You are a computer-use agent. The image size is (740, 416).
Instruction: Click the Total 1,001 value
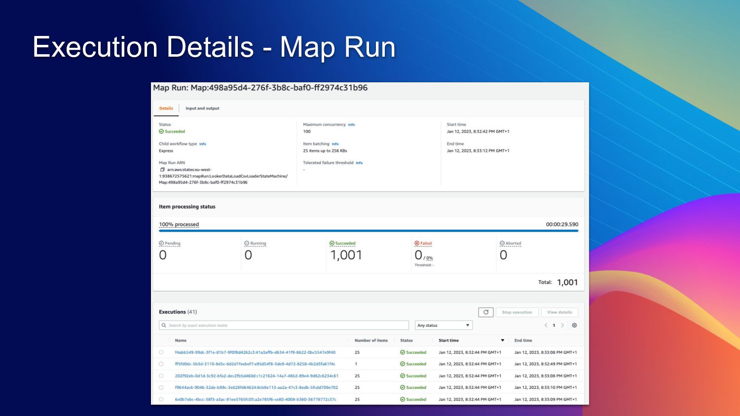(x=567, y=282)
